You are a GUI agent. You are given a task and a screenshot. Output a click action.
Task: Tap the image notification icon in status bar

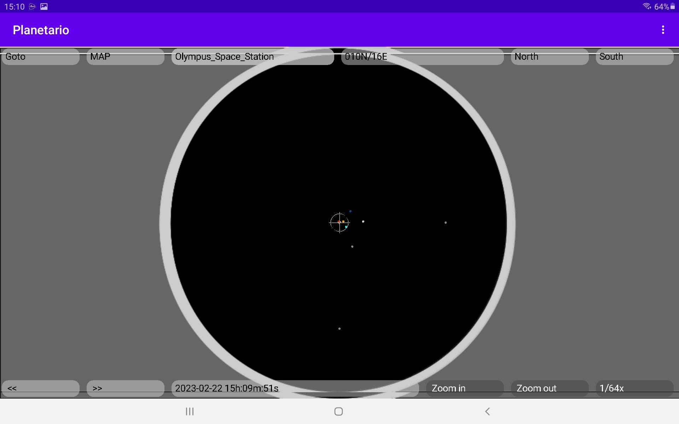(44, 6)
